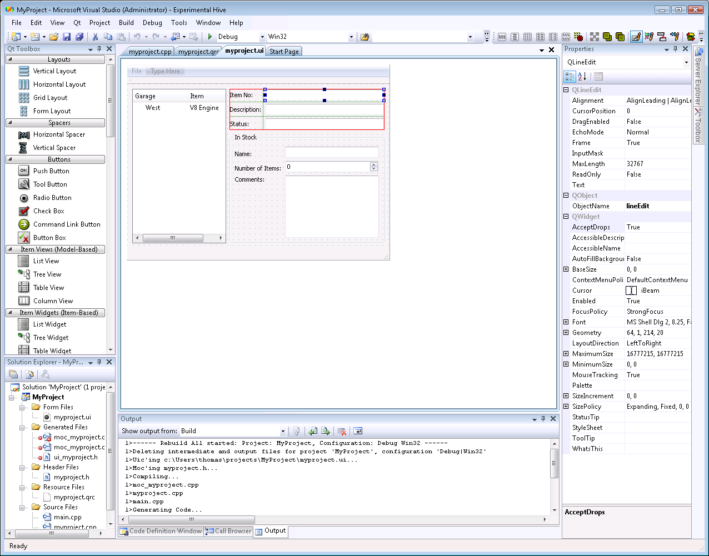Click the Start Debugging green play icon
709x556 pixels.
tap(210, 37)
